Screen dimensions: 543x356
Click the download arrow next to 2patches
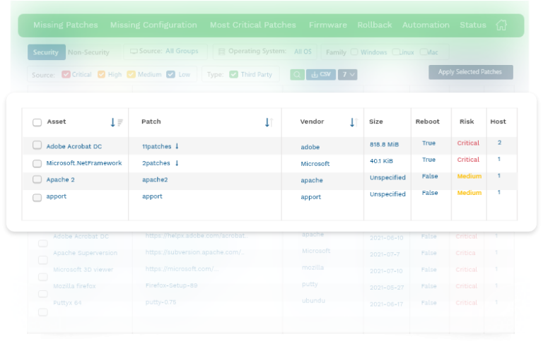coord(177,163)
